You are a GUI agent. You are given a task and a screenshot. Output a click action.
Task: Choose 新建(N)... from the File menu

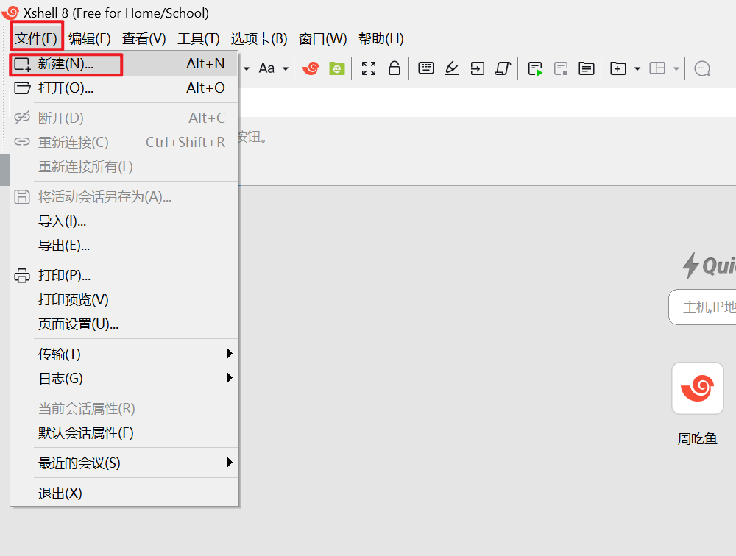click(x=124, y=63)
